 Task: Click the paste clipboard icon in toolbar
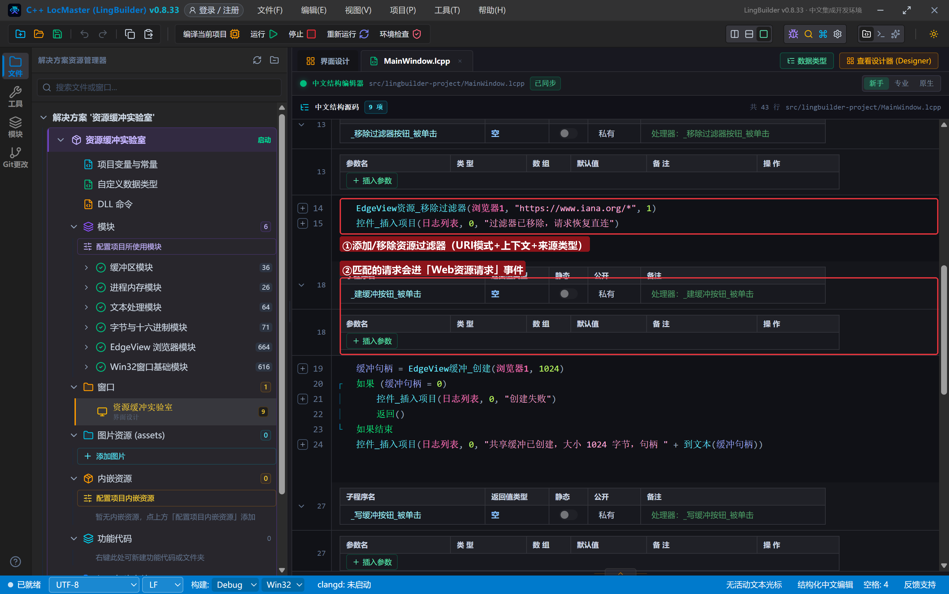pos(148,34)
